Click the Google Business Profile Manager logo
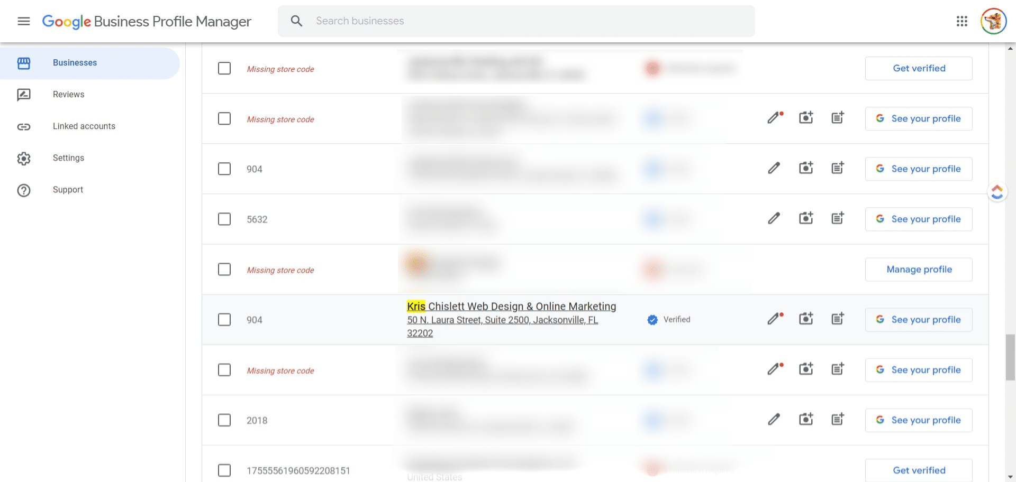Screen dimensions: 1016x482 (147, 21)
